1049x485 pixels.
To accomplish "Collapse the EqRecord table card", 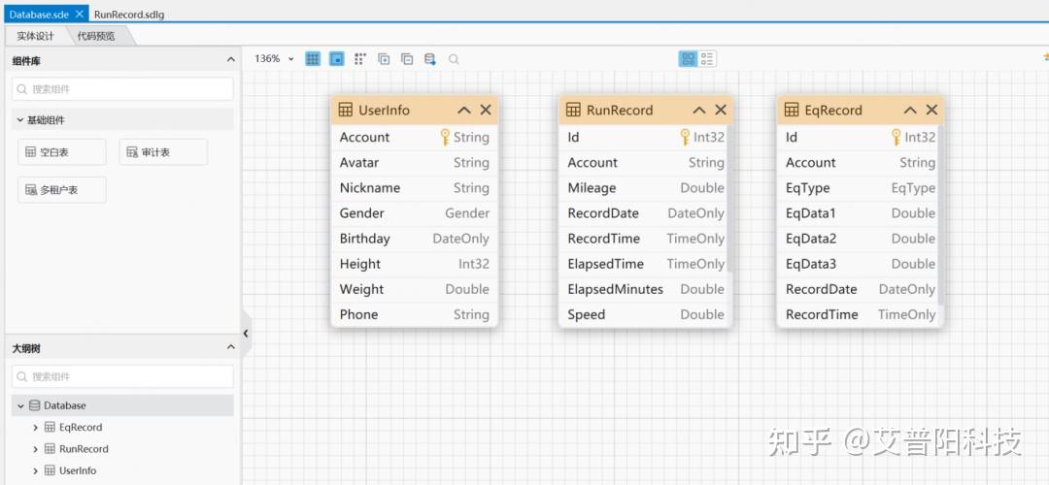I will (910, 111).
